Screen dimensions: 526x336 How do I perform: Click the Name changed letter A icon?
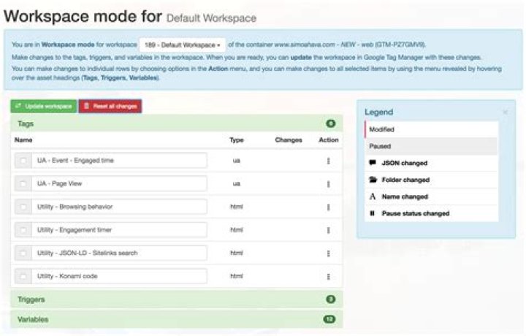(x=373, y=196)
